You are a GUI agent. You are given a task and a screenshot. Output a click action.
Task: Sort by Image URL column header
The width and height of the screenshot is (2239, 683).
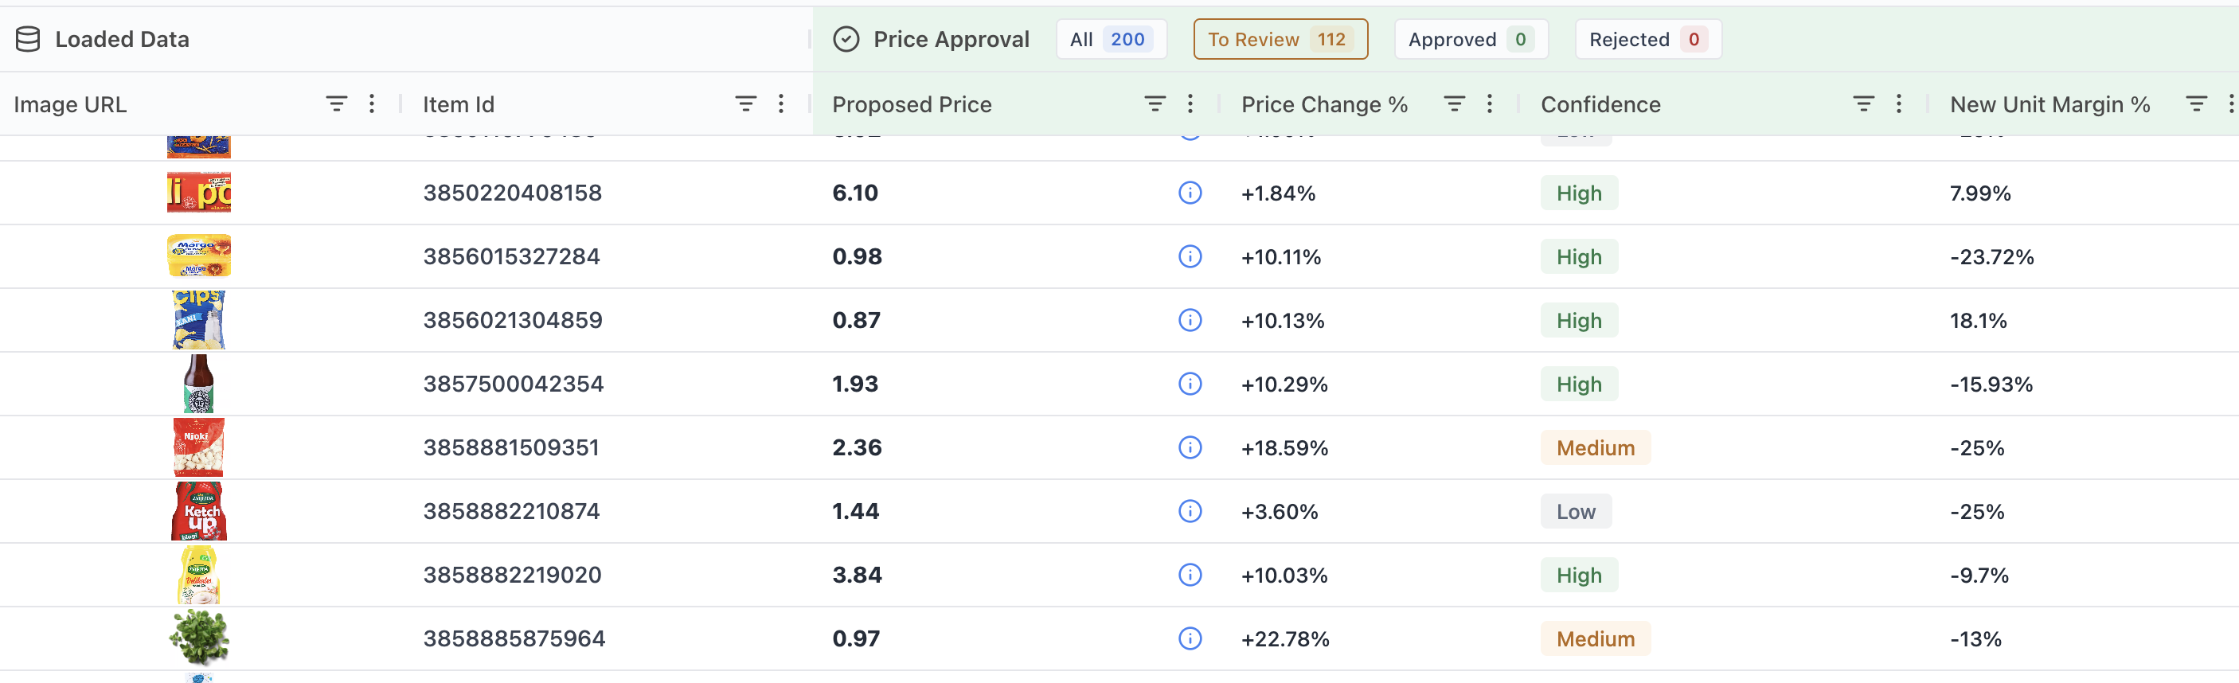[x=70, y=104]
